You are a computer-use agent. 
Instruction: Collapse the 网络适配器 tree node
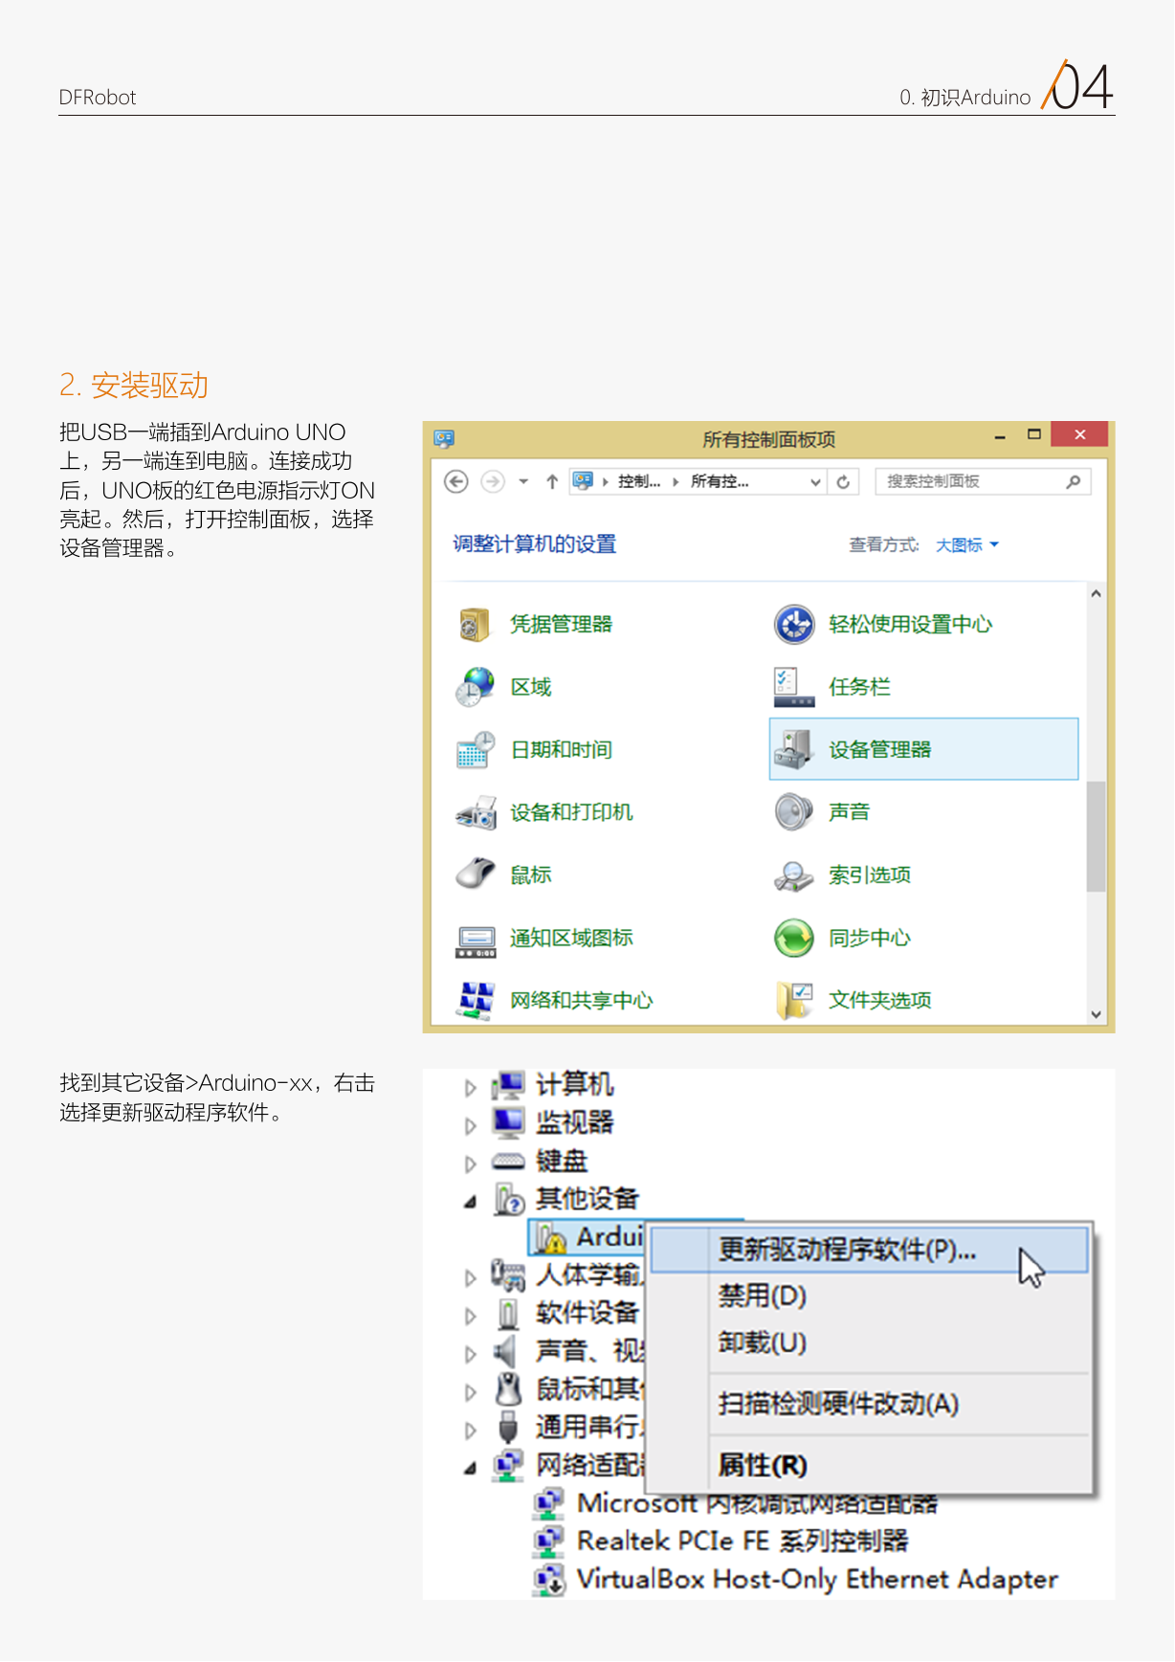(x=470, y=1468)
